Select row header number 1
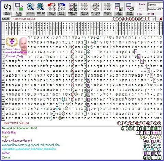The image size is (164, 161). pyautogui.click(x=3, y=37)
